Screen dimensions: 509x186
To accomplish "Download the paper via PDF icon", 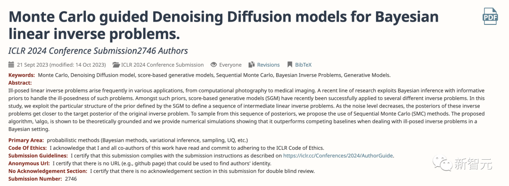I will pos(490,16).
